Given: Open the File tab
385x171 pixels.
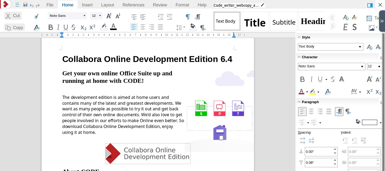Looking at the screenshot, I should point(50,5).
